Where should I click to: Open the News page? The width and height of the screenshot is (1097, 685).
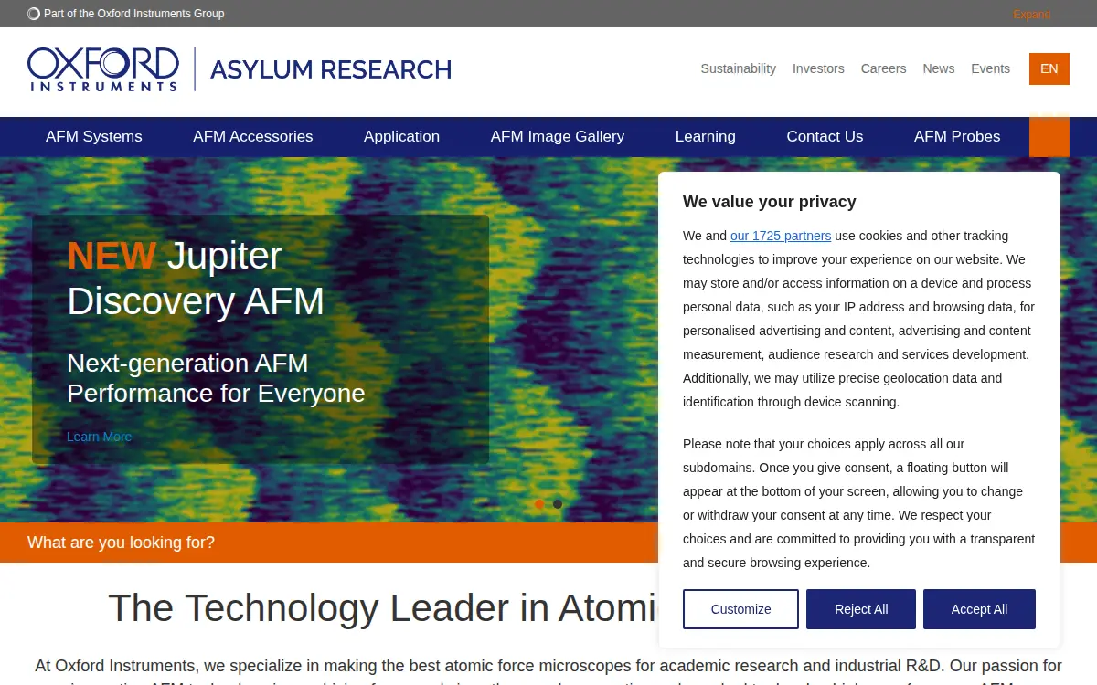pyautogui.click(x=938, y=68)
